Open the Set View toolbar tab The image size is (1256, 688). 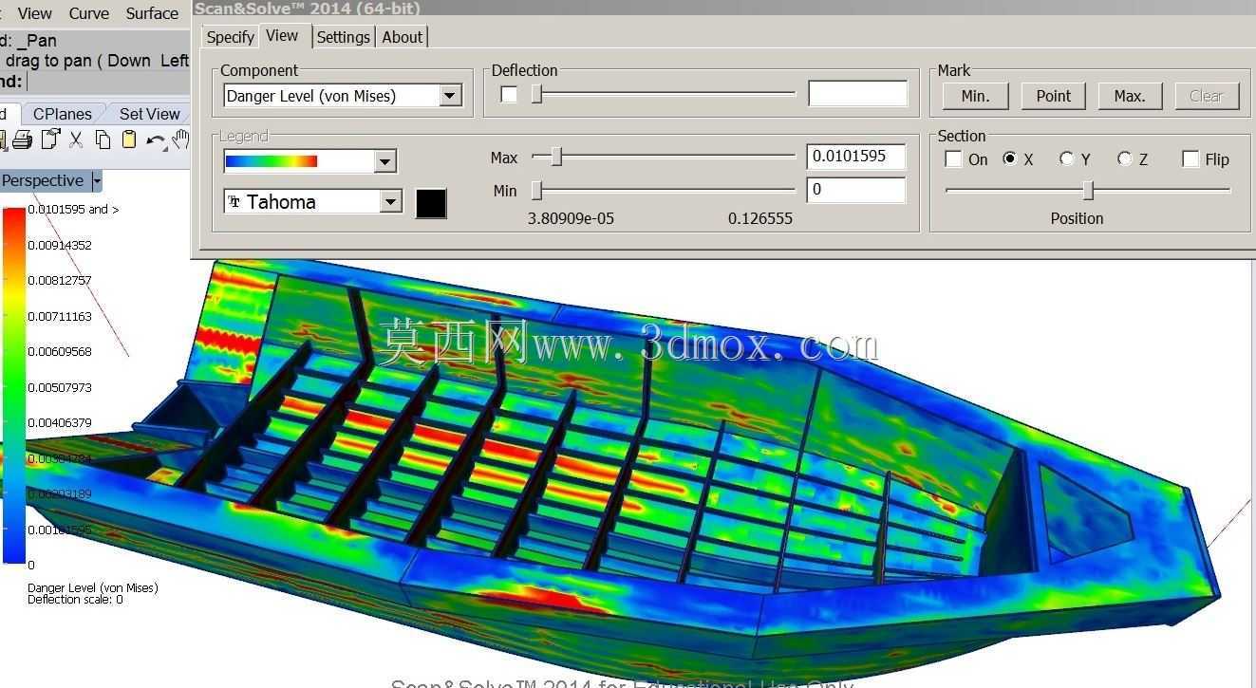coord(149,114)
